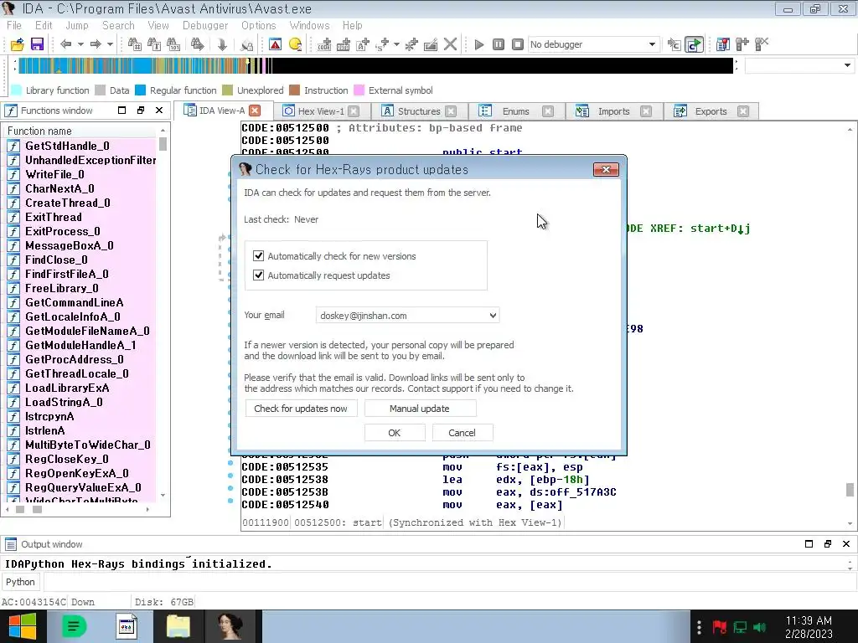This screenshot has height=643, width=858.
Task: Start the debugger process play button
Action: 479,44
